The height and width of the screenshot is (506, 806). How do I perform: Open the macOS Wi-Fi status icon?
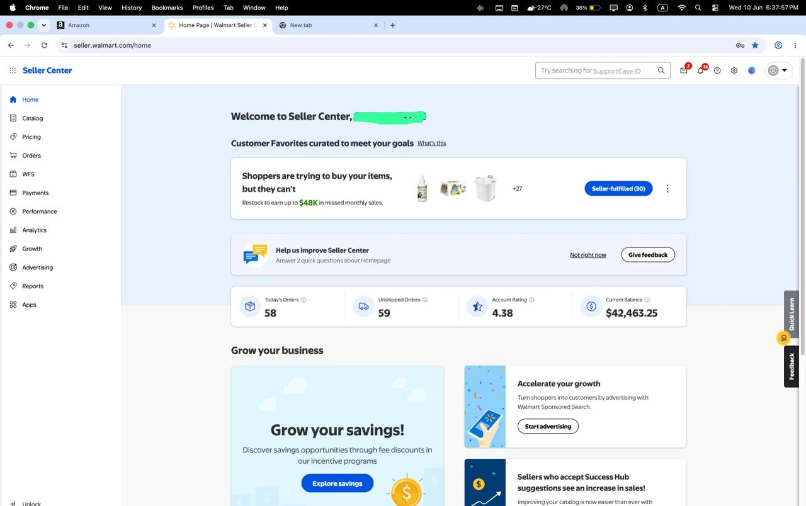[x=682, y=8]
